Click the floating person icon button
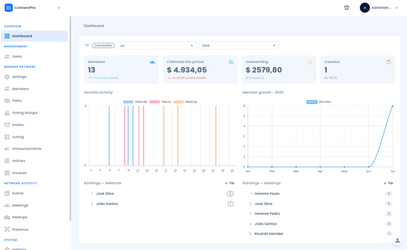 pyautogui.click(x=397, y=240)
